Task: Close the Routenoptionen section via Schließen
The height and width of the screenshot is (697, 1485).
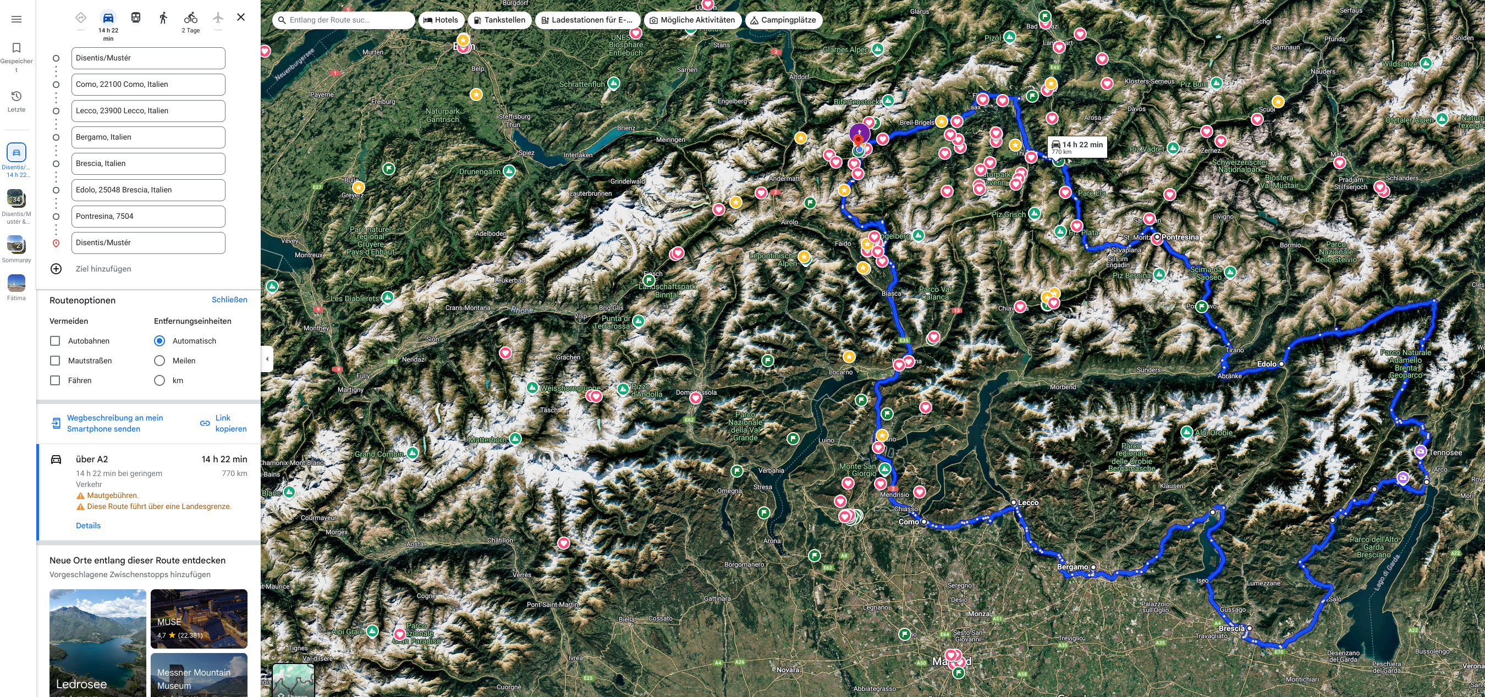Action: pos(229,300)
